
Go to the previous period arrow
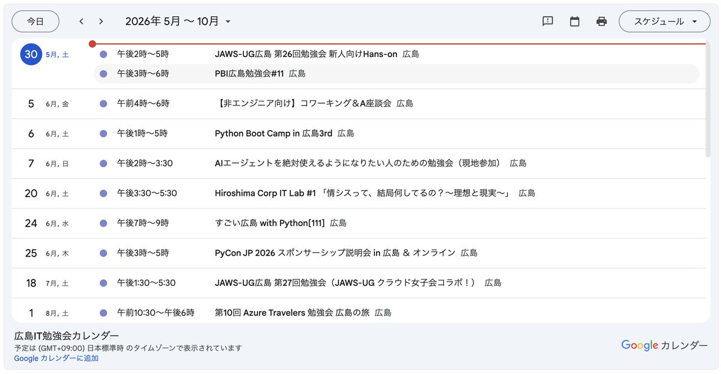pos(81,22)
